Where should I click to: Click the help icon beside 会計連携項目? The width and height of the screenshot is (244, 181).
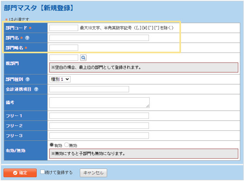click(x=36, y=89)
